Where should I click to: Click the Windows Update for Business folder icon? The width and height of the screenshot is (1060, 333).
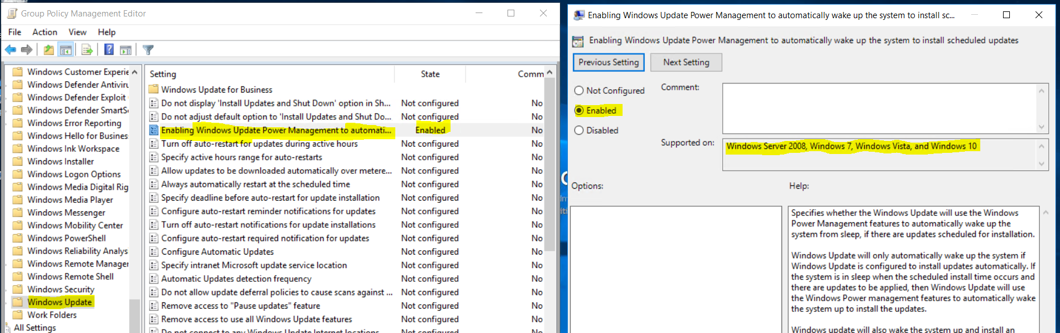point(153,89)
